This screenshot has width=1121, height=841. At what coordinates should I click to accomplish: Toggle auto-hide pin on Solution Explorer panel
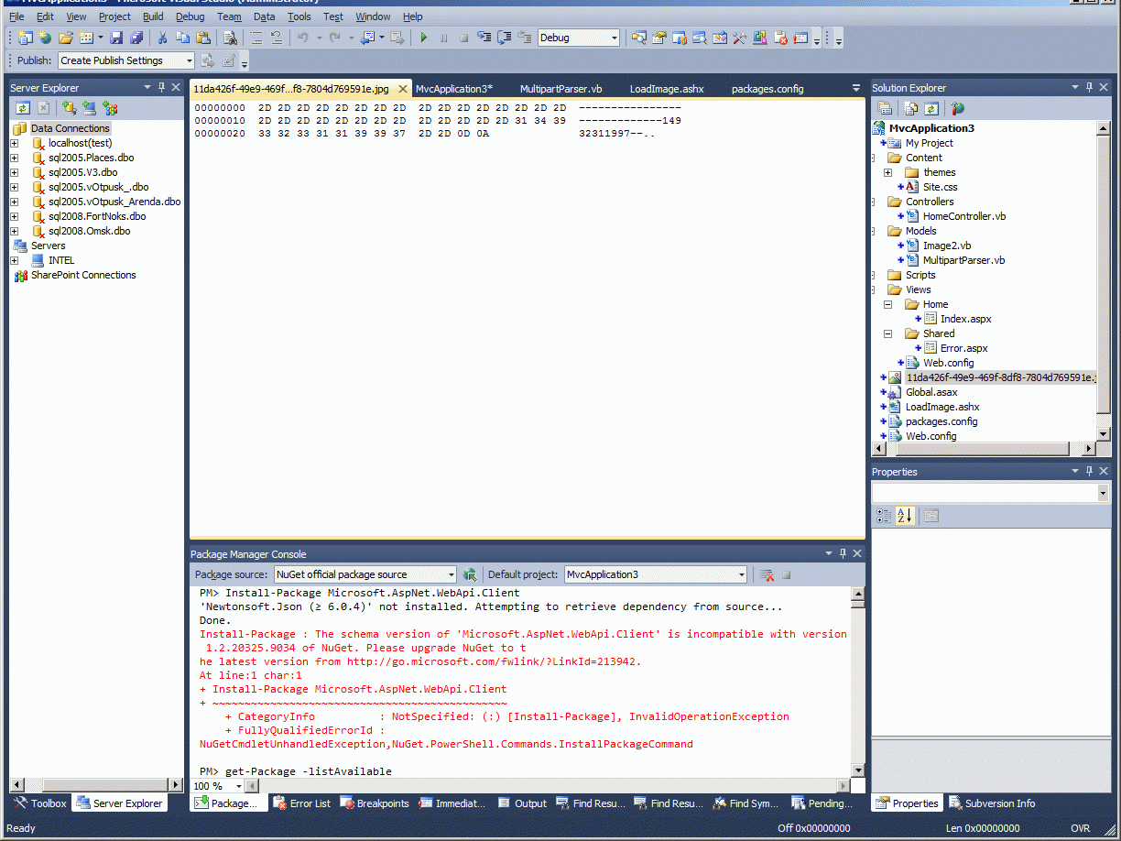1090,88
